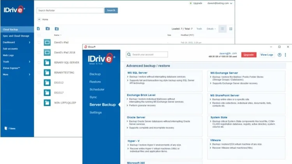292x164 pixels.
Task: Open the help question mark icon
Action: coord(279,55)
